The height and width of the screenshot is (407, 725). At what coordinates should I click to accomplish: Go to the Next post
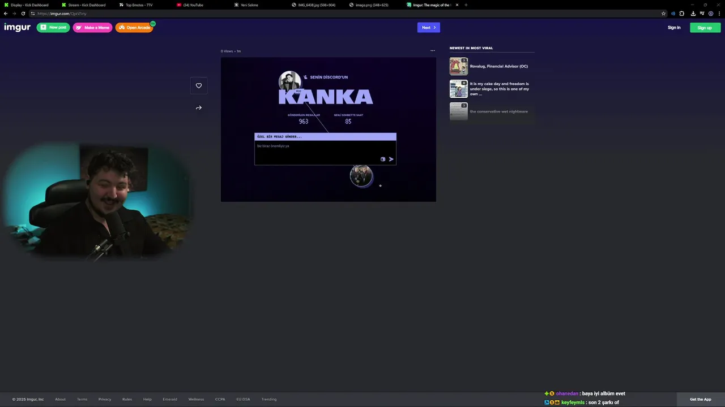click(429, 27)
